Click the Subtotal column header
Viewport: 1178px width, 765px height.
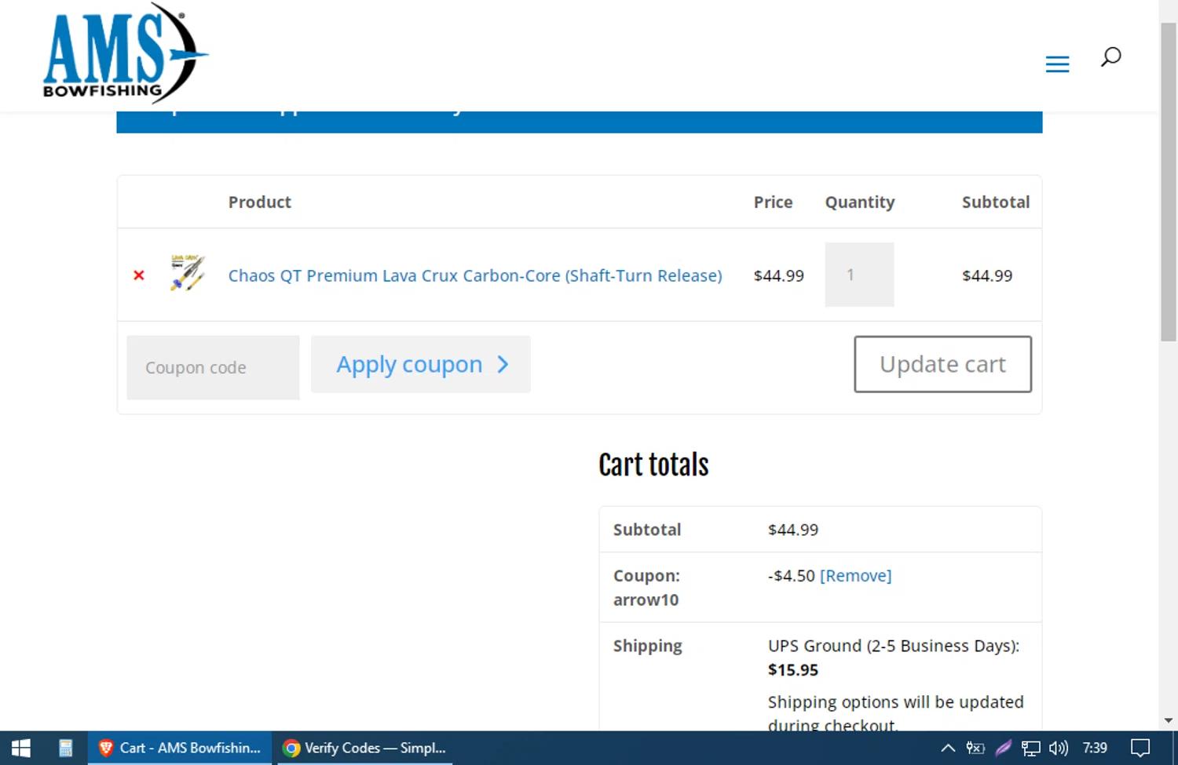pyautogui.click(x=995, y=202)
